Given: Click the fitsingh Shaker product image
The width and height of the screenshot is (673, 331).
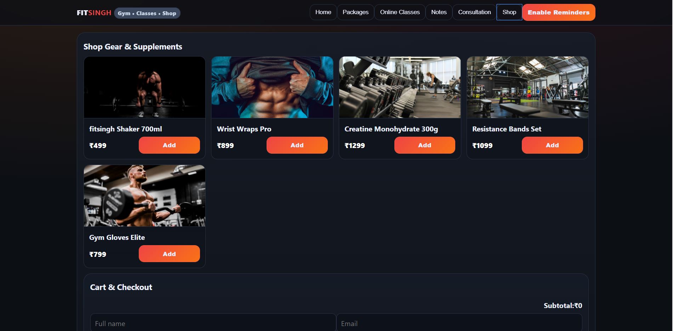Looking at the screenshot, I should [x=144, y=87].
